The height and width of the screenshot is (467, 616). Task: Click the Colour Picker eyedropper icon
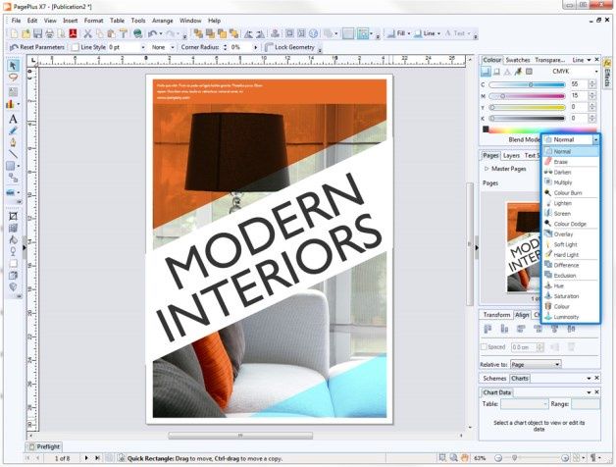(x=518, y=72)
